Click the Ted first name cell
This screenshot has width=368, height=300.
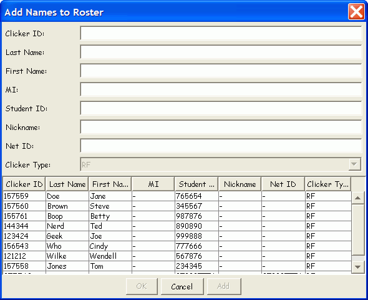pyautogui.click(x=110, y=226)
